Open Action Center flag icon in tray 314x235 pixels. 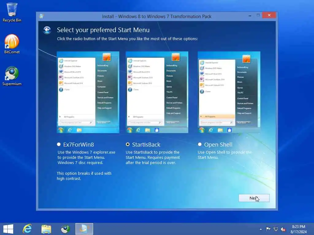[x=268, y=229]
